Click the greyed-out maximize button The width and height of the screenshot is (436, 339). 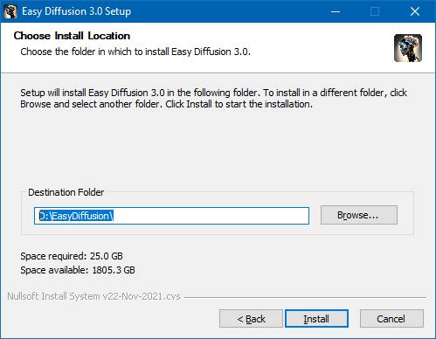click(x=375, y=11)
